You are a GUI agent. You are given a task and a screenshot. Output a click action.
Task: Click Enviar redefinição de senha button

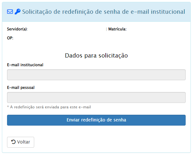pyautogui.click(x=96, y=120)
